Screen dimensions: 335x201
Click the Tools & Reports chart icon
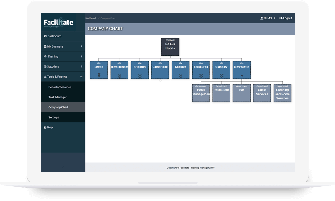click(x=45, y=77)
